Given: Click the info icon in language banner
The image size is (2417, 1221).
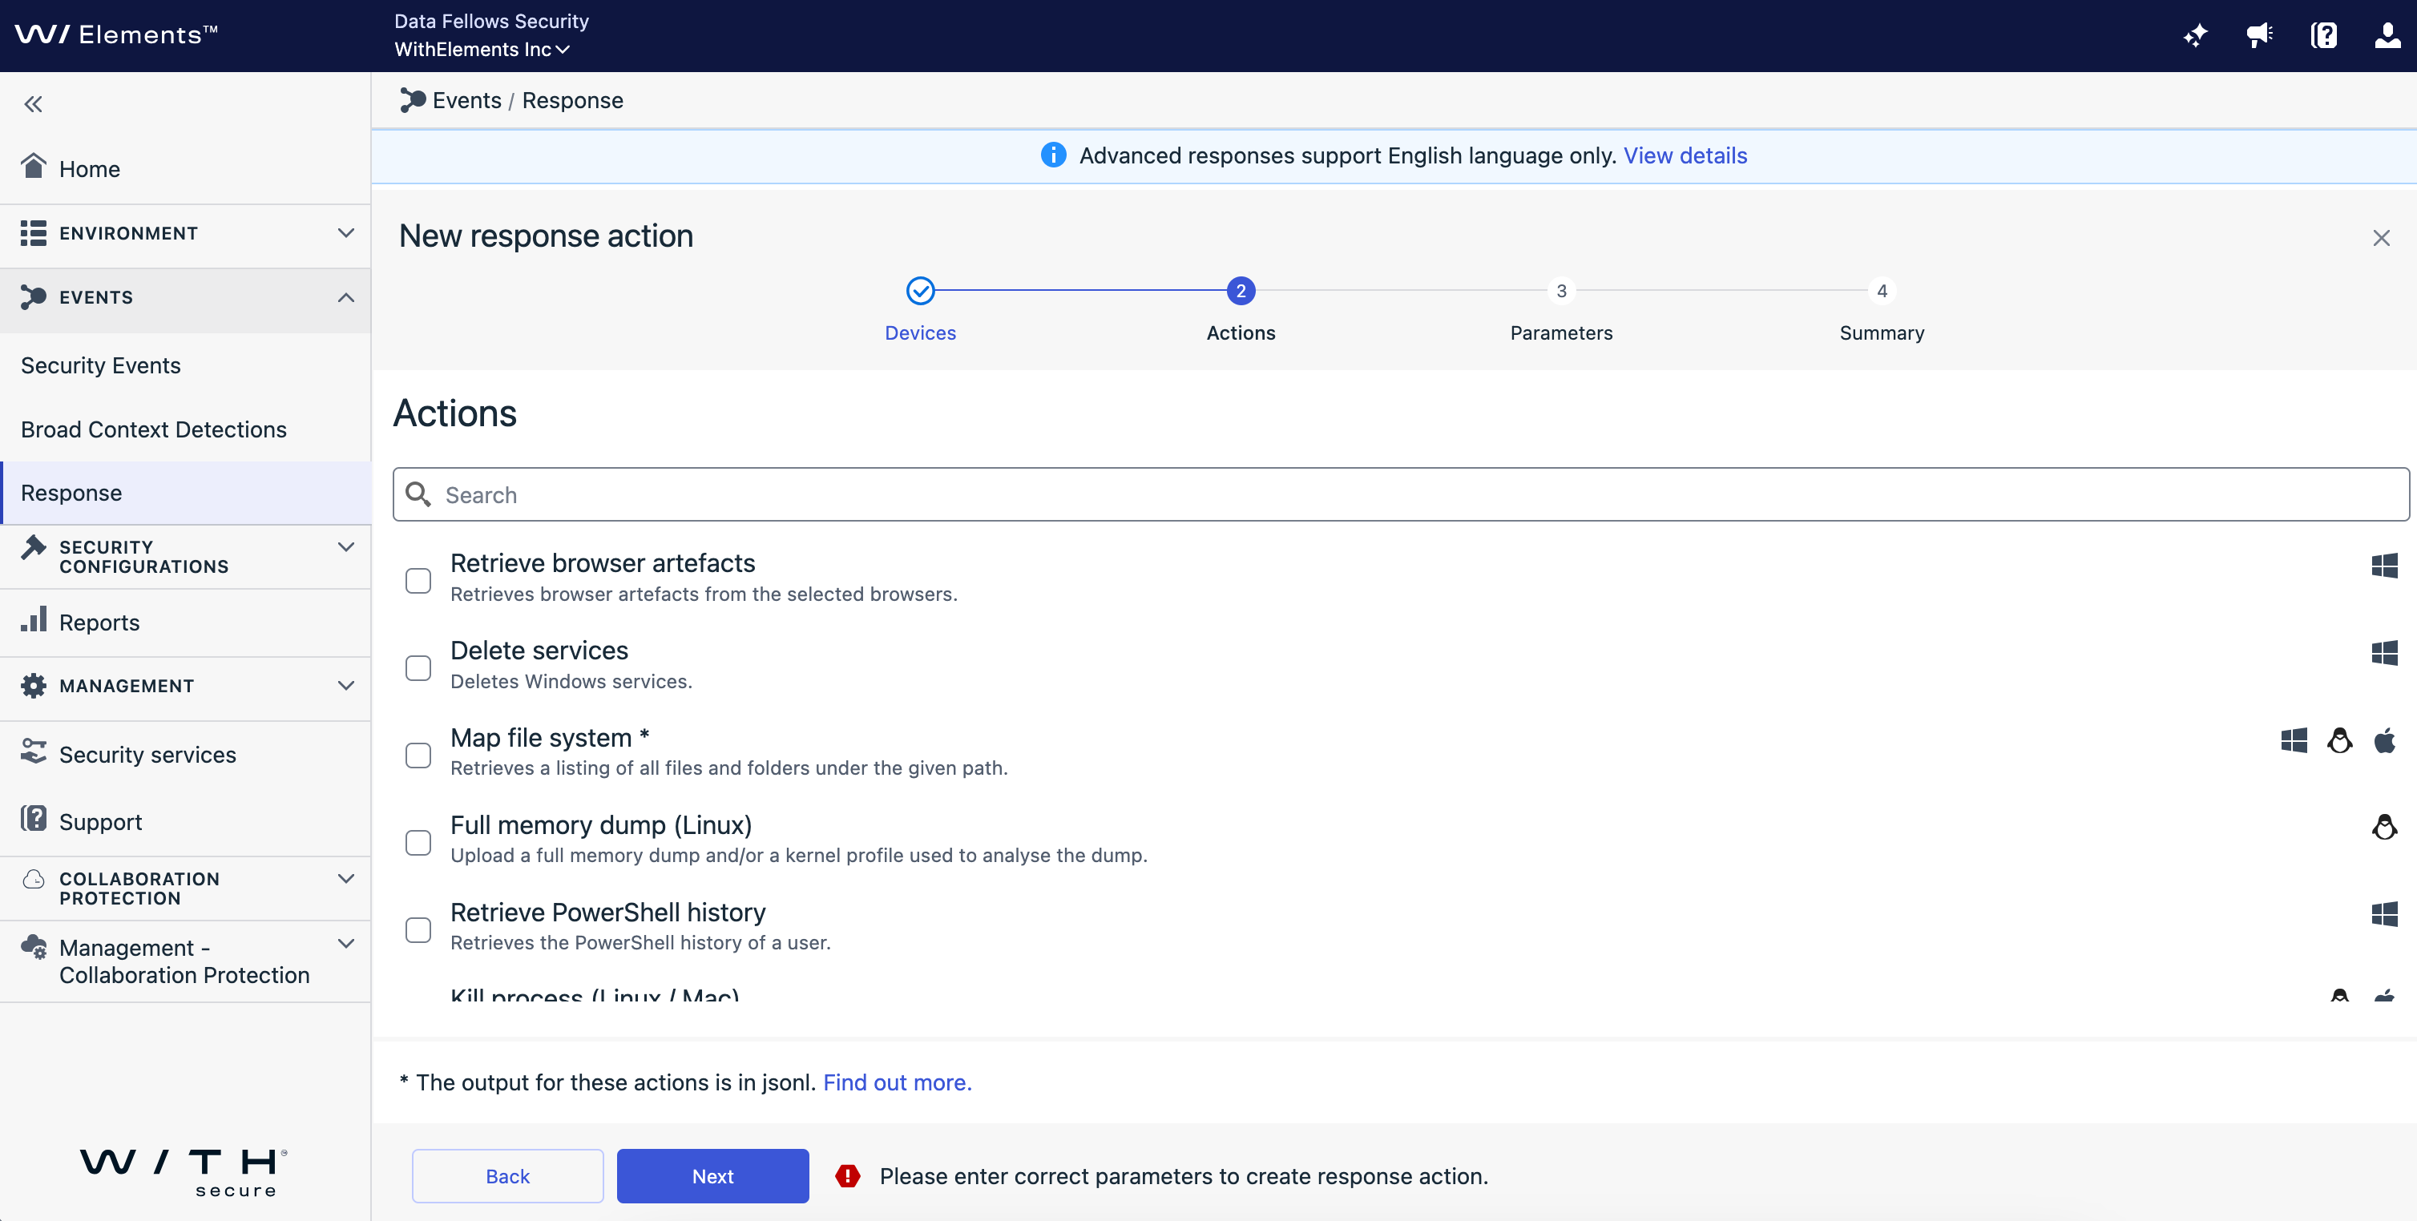Looking at the screenshot, I should pos(1053,155).
